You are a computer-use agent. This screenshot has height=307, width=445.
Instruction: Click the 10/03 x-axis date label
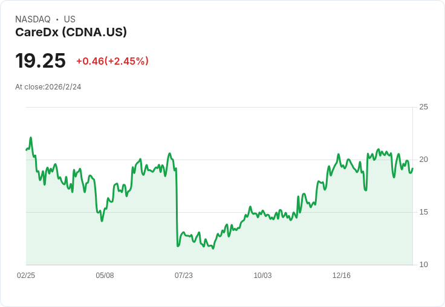(x=262, y=276)
